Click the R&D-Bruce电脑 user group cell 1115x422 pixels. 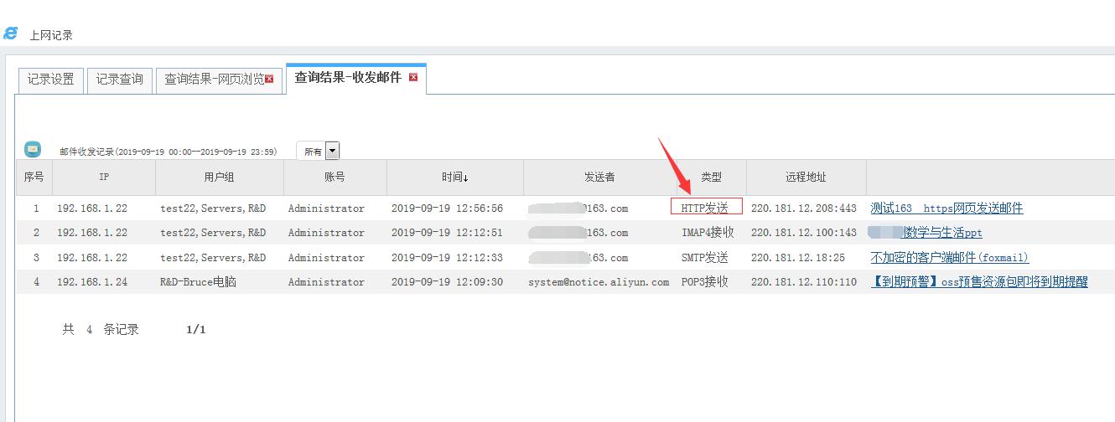(x=199, y=282)
